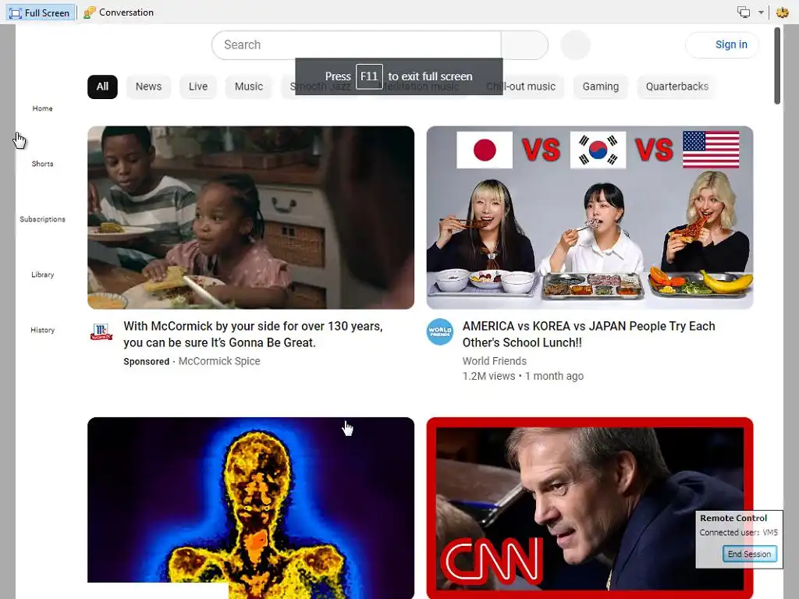This screenshot has height=599, width=799.
Task: Select the Gaming filter chip
Action: click(x=600, y=87)
